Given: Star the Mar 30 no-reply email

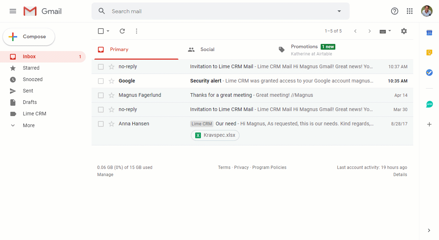Looking at the screenshot, I should coord(112,110).
